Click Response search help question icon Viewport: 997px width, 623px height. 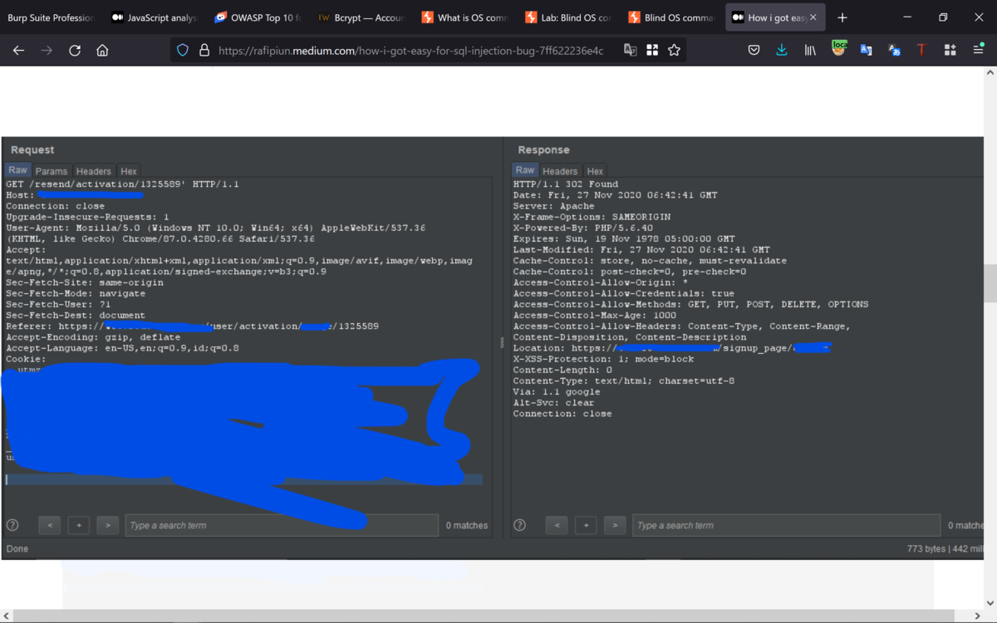pyautogui.click(x=519, y=525)
